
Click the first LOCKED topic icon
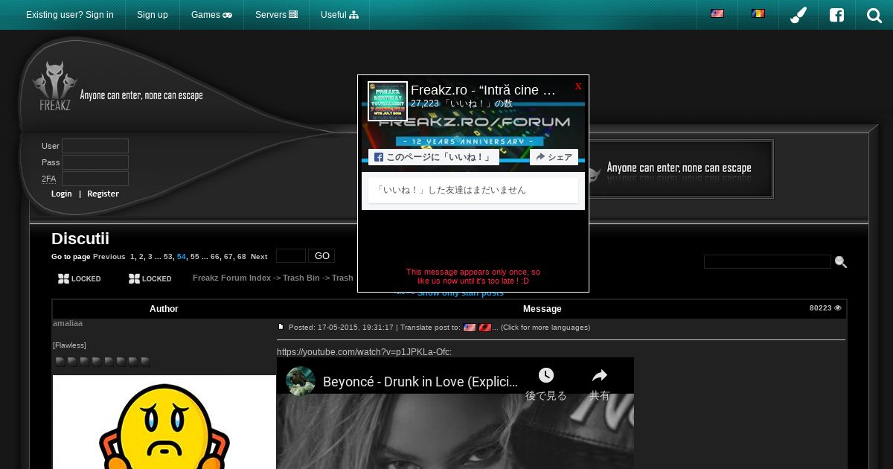80,278
